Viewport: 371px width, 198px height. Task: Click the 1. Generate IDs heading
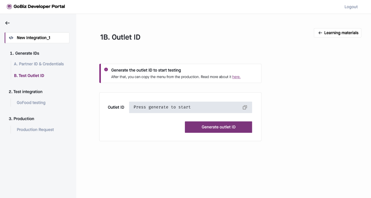point(24,53)
